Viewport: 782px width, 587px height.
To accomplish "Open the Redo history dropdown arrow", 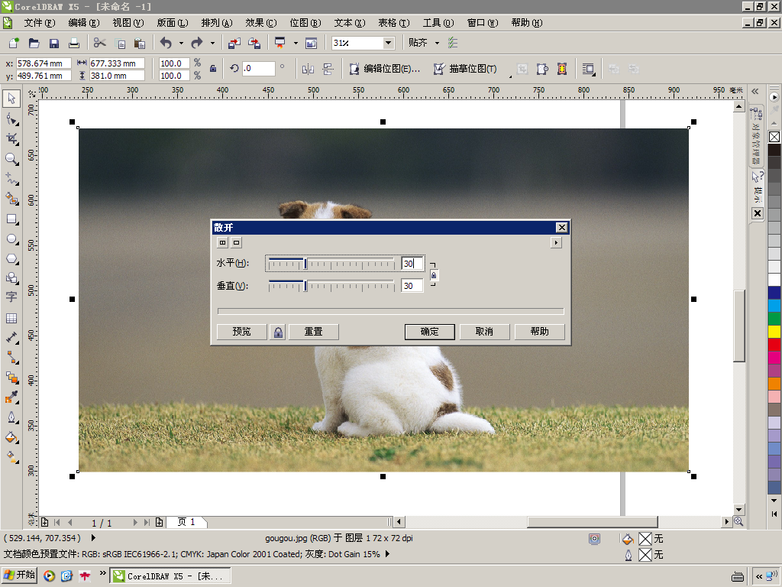I will 212,43.
